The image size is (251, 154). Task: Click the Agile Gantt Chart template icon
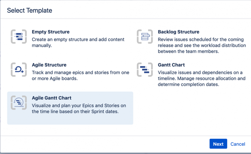click(19, 103)
